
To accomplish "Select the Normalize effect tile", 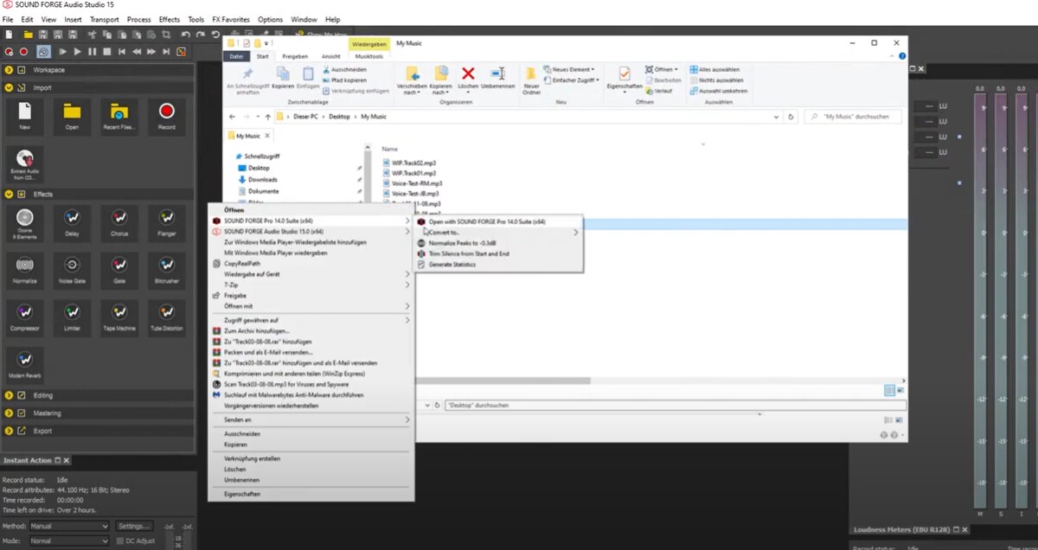I will pos(25,269).
